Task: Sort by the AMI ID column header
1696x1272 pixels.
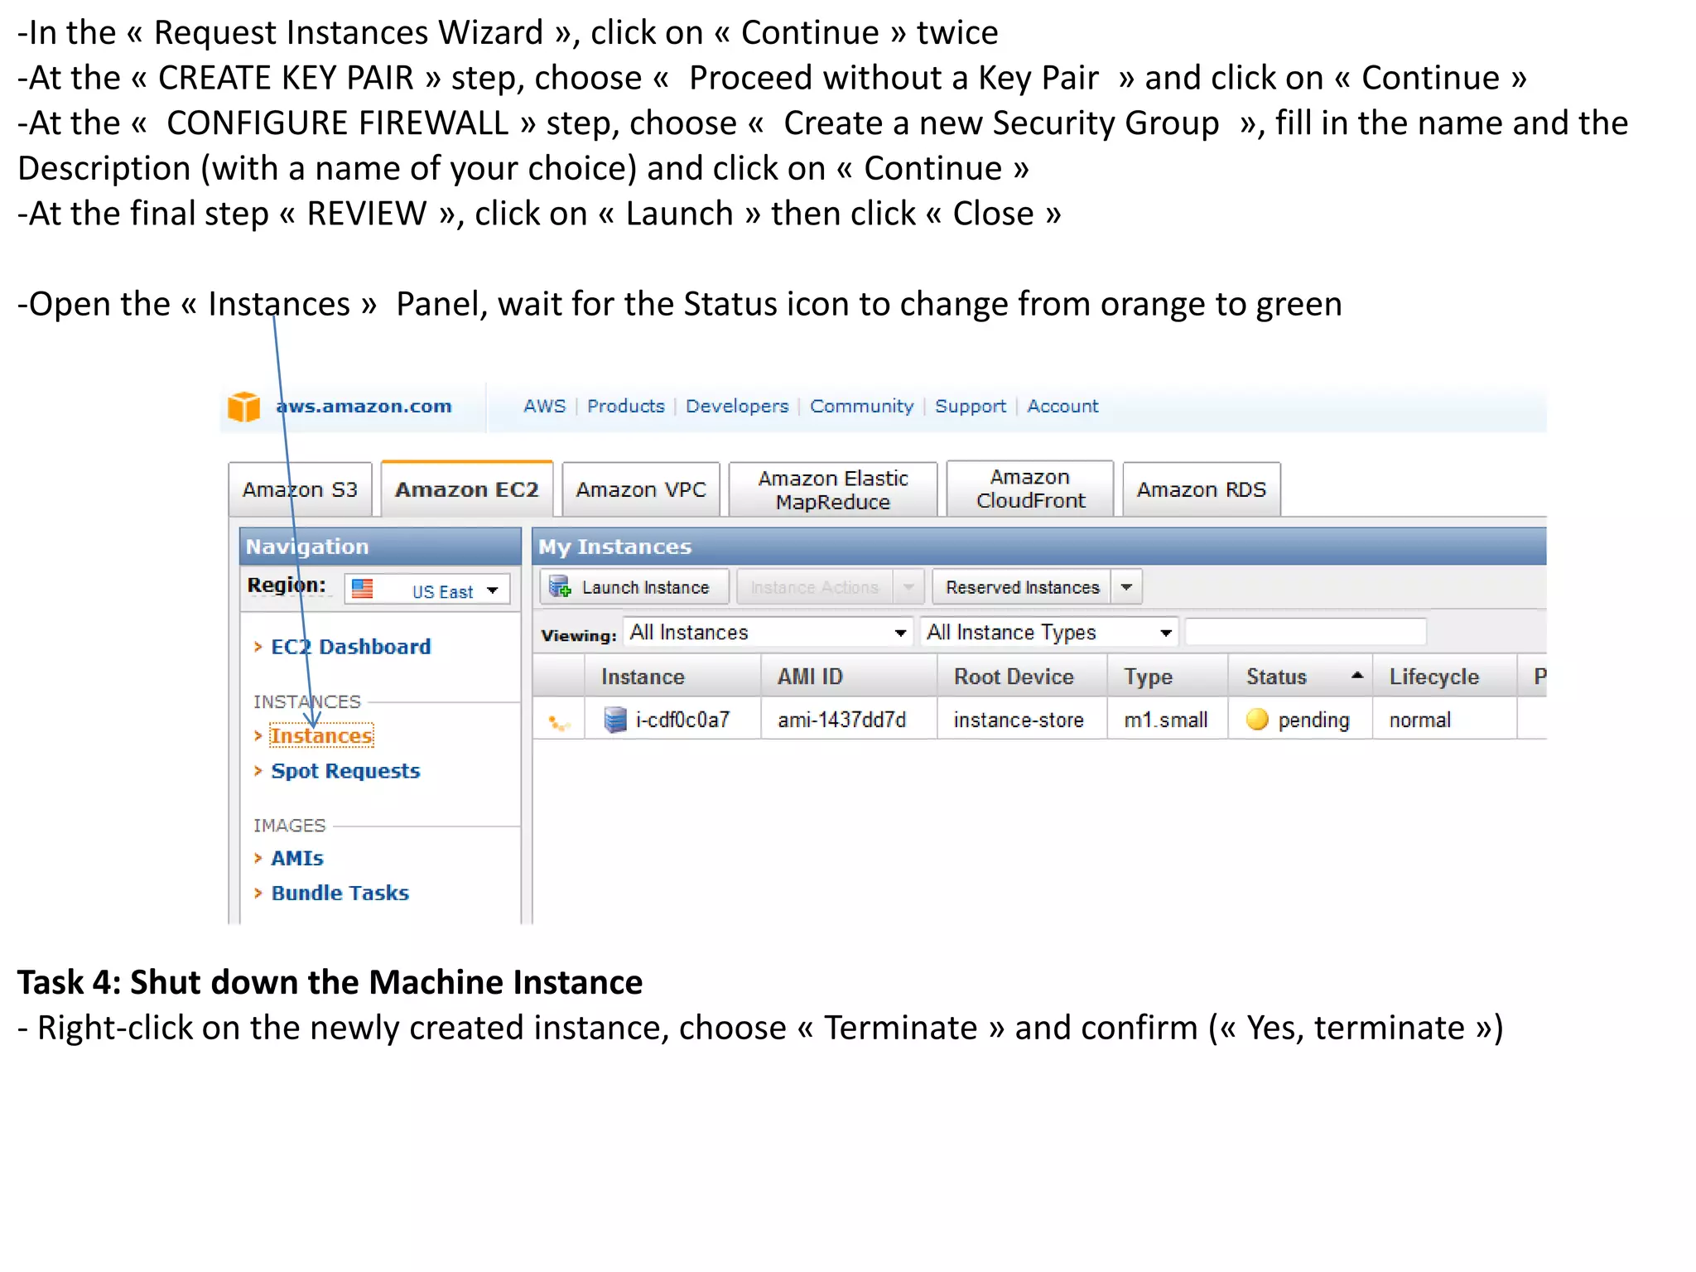Action: pyautogui.click(x=849, y=676)
